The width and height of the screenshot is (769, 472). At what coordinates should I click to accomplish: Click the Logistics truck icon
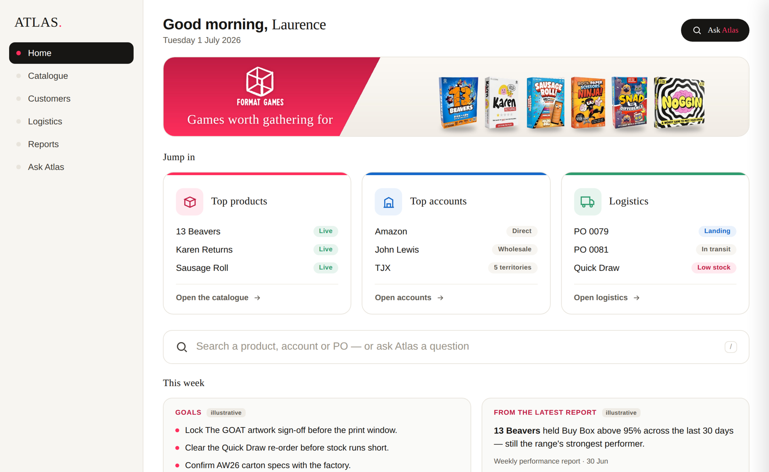pos(587,202)
